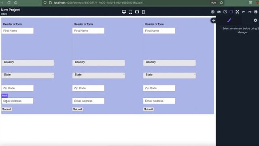Switch to desktop device preview
The image size is (259, 146).
[124, 12]
